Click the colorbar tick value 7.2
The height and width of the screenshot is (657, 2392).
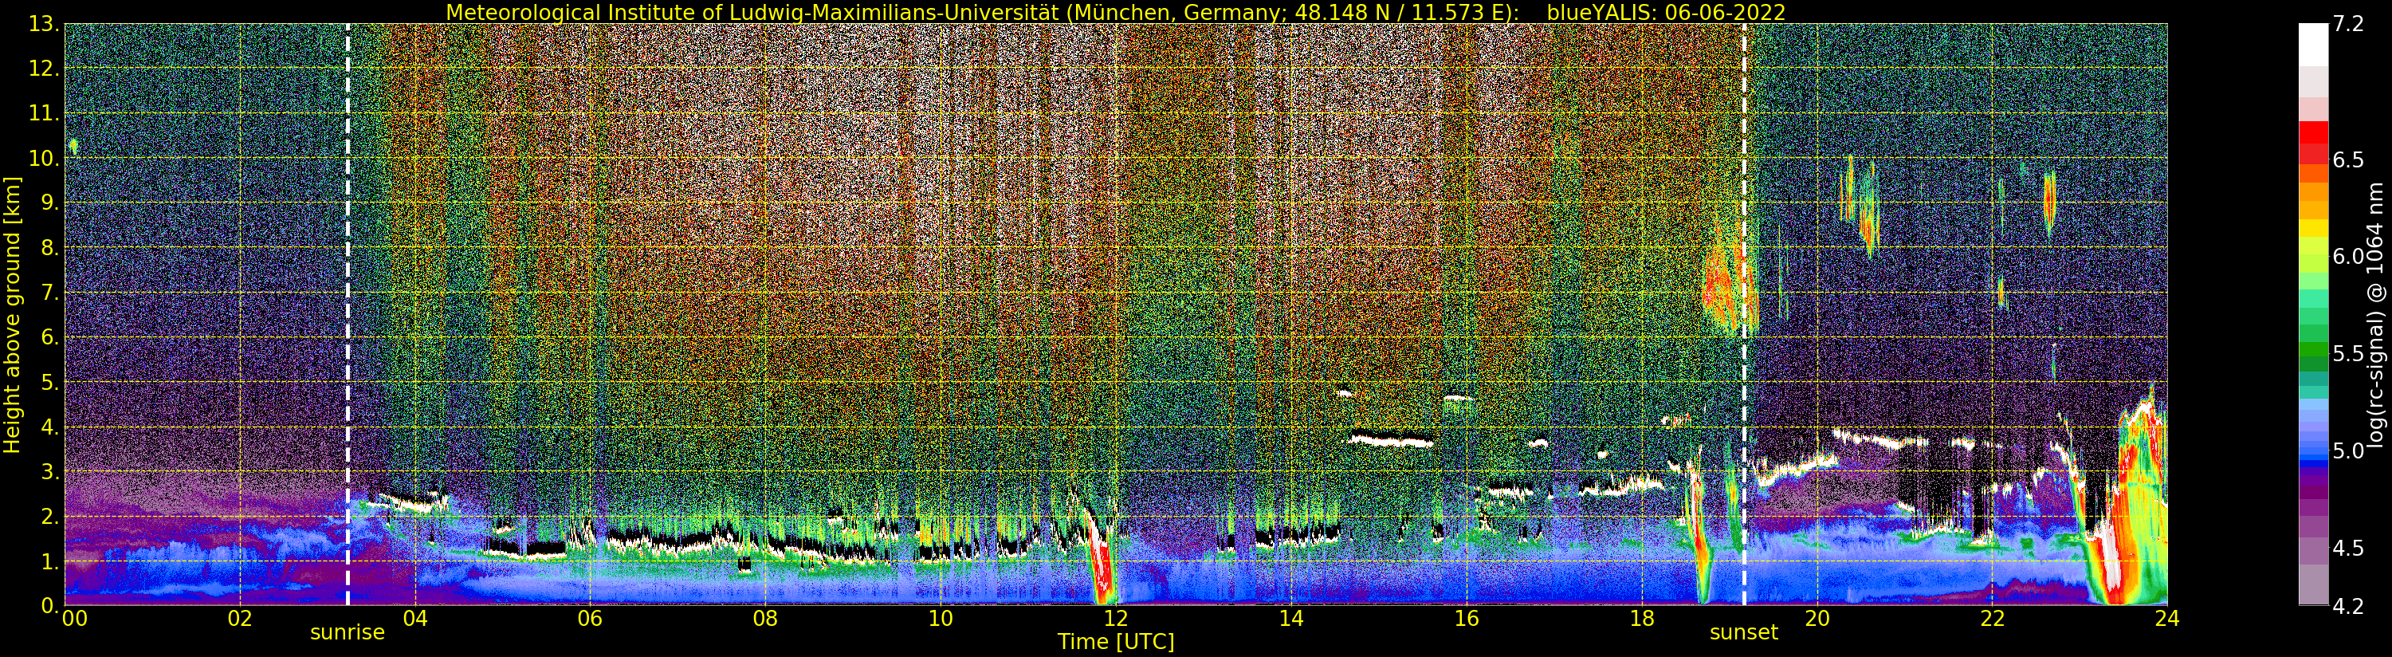point(2347,25)
